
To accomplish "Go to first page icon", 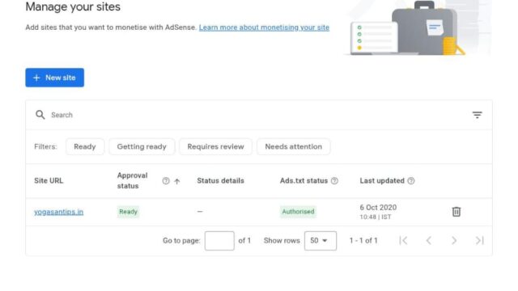I will pyautogui.click(x=403, y=241).
